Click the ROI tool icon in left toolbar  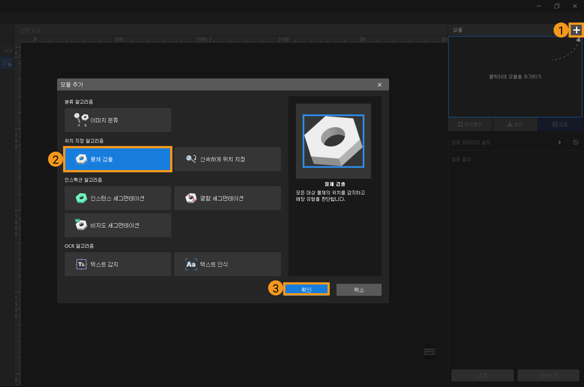[7, 50]
